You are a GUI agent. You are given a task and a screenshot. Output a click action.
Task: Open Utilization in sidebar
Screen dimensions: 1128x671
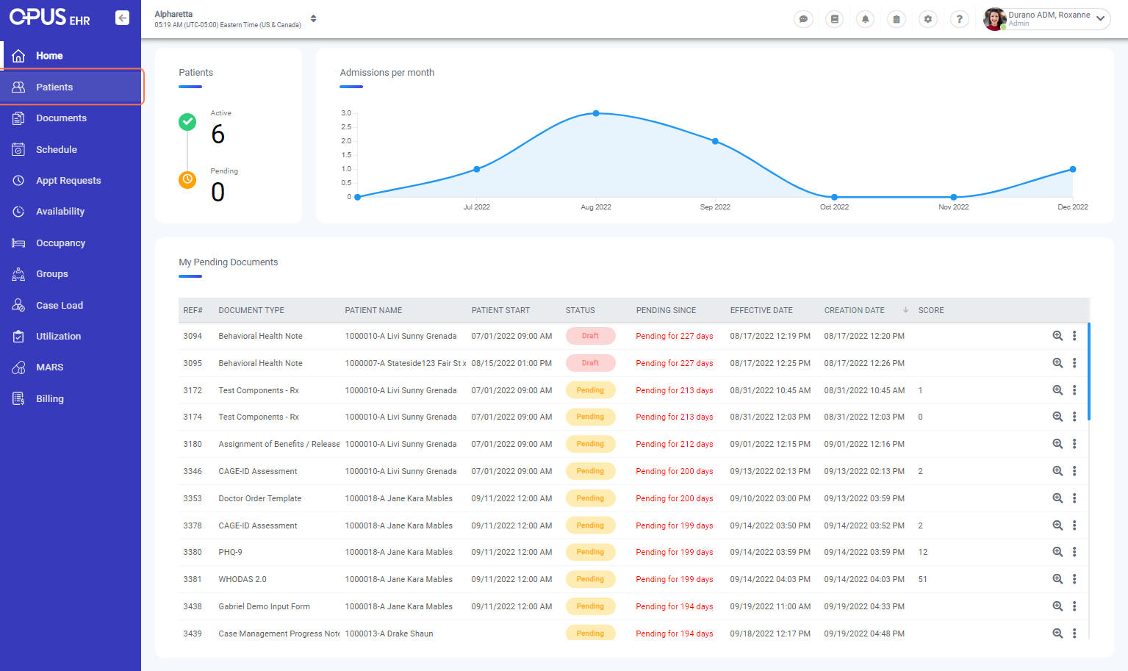(x=71, y=336)
